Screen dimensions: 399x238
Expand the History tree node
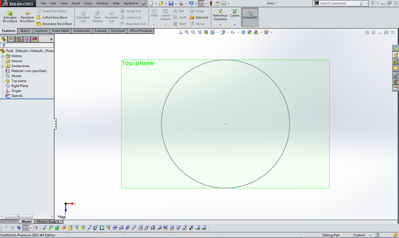[3, 56]
